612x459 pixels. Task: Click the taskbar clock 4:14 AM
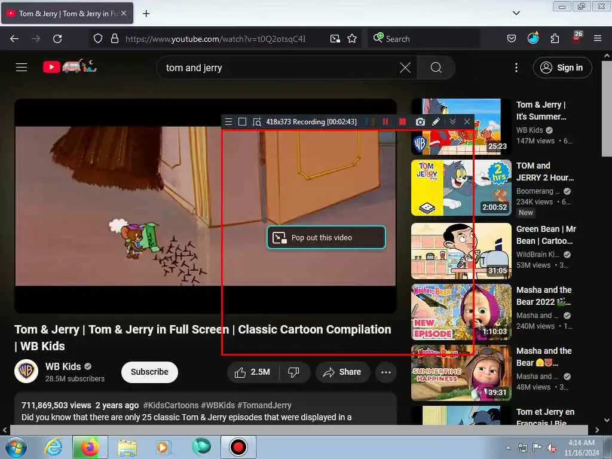click(x=581, y=443)
